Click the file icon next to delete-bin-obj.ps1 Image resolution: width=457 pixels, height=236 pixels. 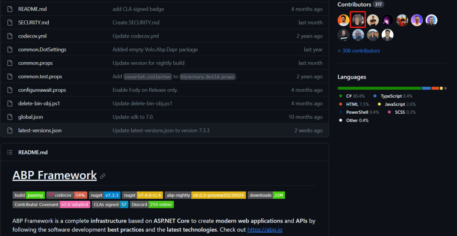(x=10, y=104)
